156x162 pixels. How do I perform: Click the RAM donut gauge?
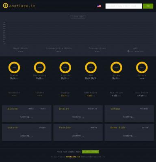pyautogui.click(x=91, y=67)
